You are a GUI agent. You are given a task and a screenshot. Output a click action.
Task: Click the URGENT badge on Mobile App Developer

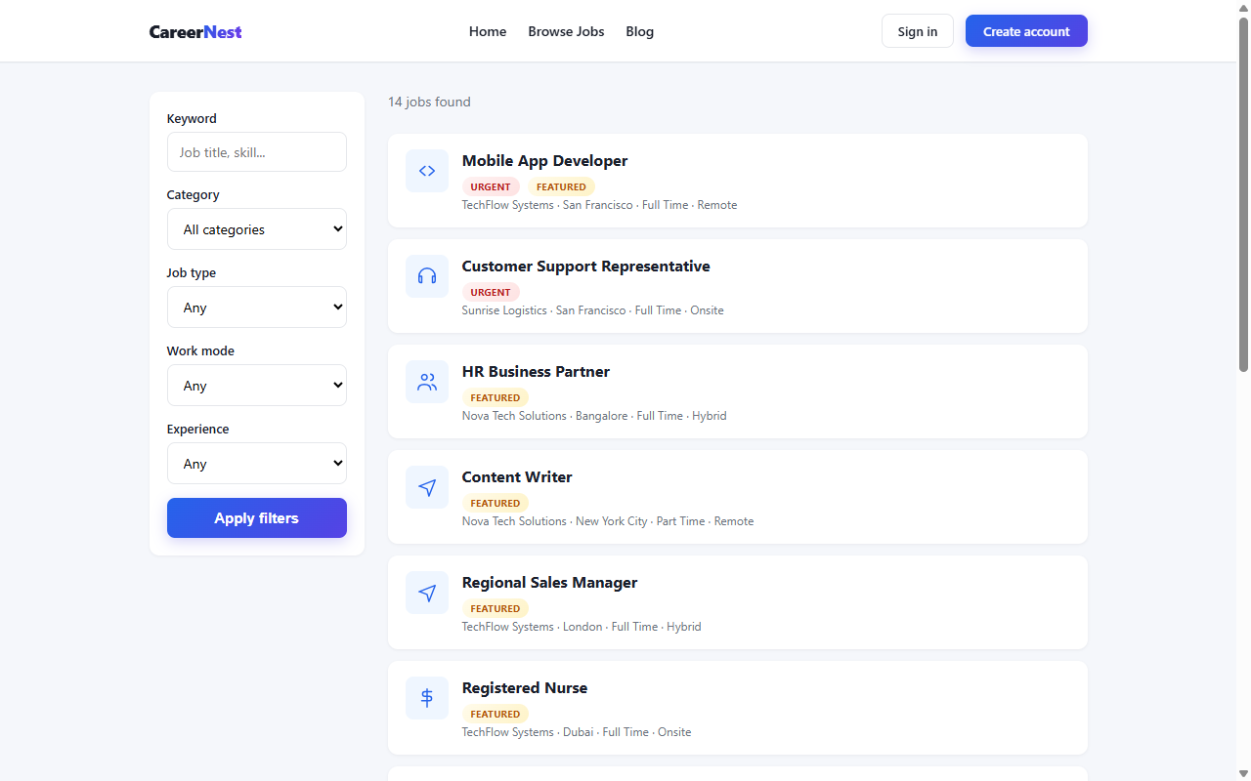point(491,186)
